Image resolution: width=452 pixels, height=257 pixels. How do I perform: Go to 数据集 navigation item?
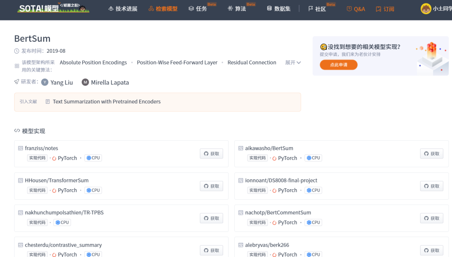coord(278,9)
